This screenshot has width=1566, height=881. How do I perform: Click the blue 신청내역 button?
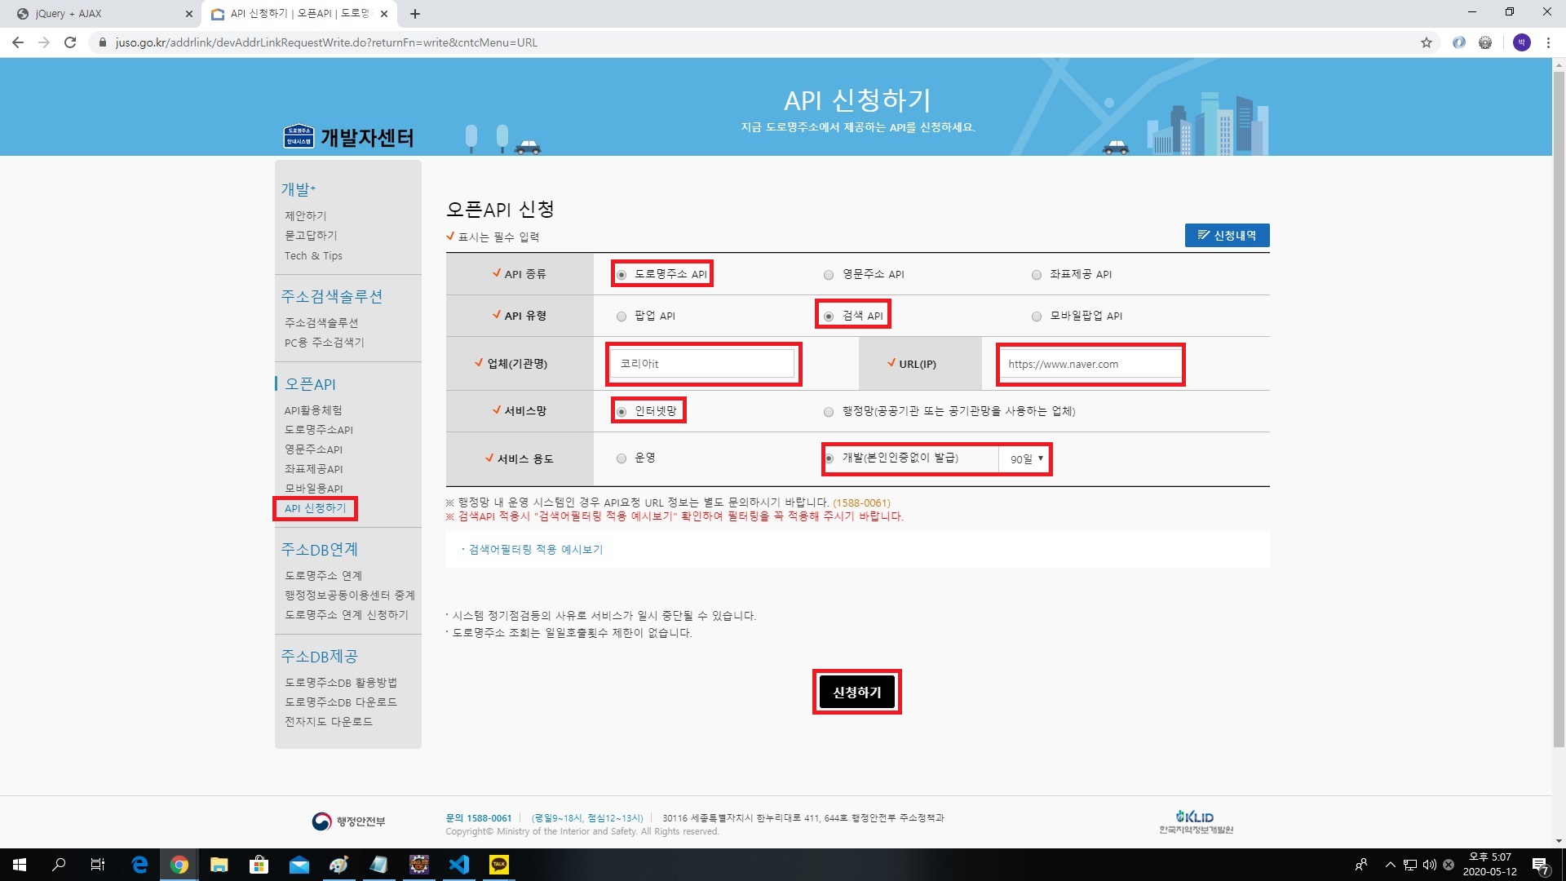coord(1227,236)
